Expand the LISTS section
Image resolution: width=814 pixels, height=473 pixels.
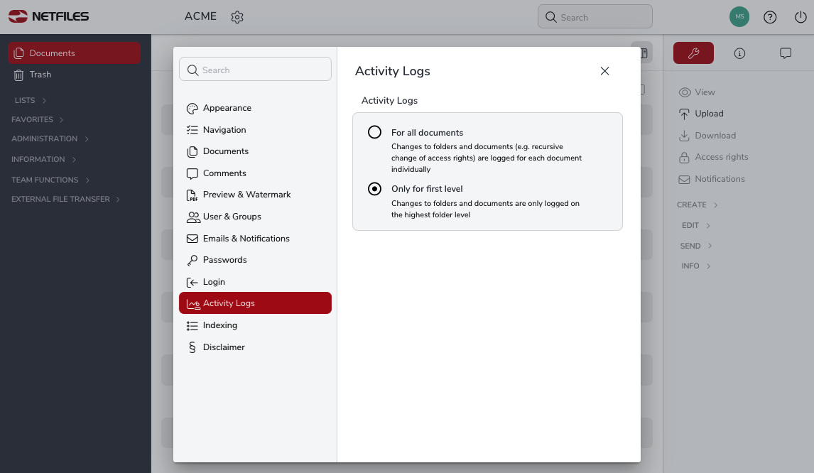pyautogui.click(x=30, y=100)
